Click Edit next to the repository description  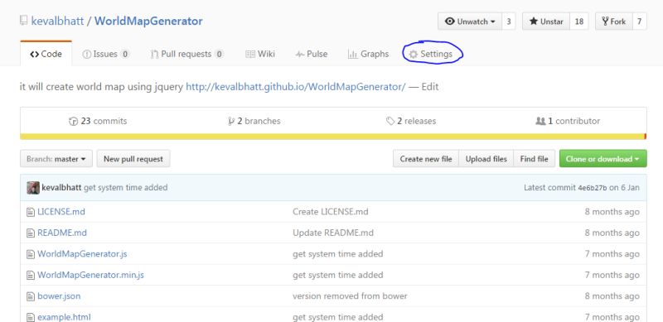[430, 87]
